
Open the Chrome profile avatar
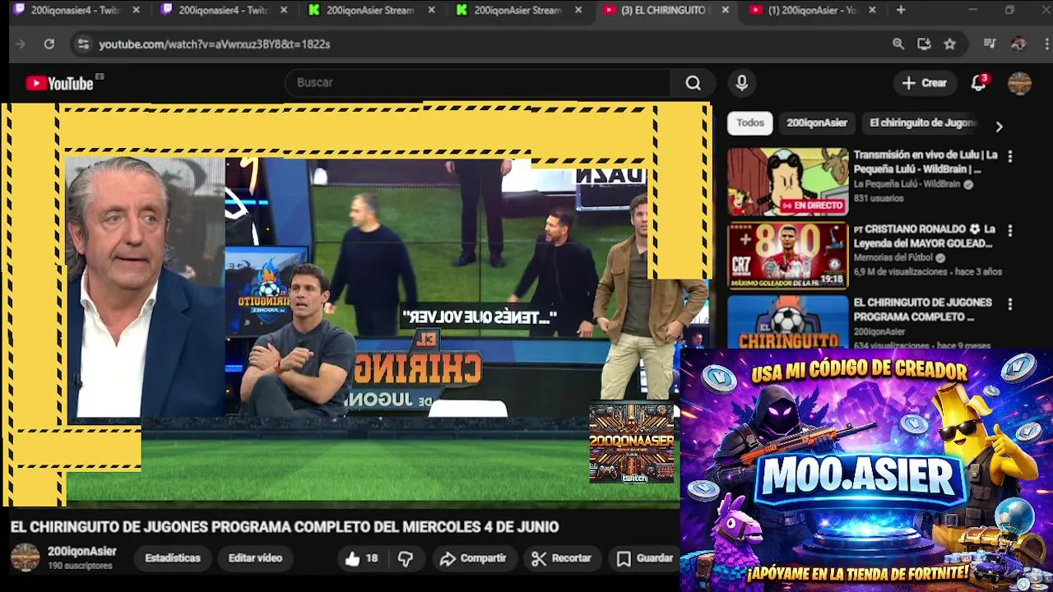coord(1018,44)
